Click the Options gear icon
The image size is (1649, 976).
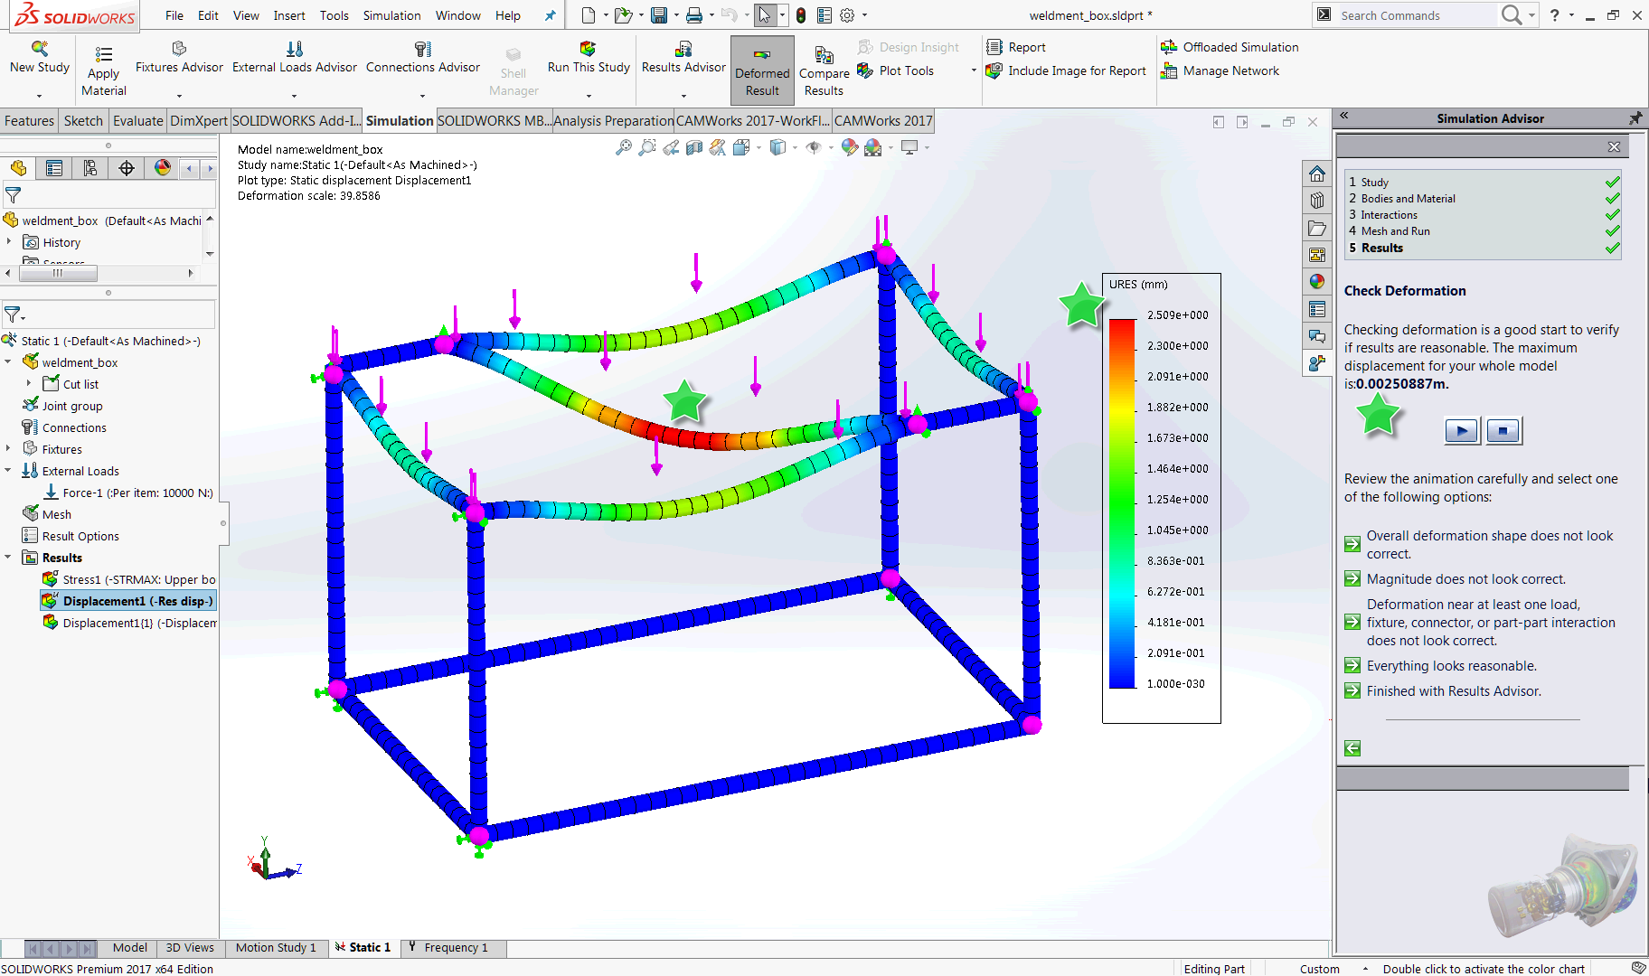pos(847,15)
